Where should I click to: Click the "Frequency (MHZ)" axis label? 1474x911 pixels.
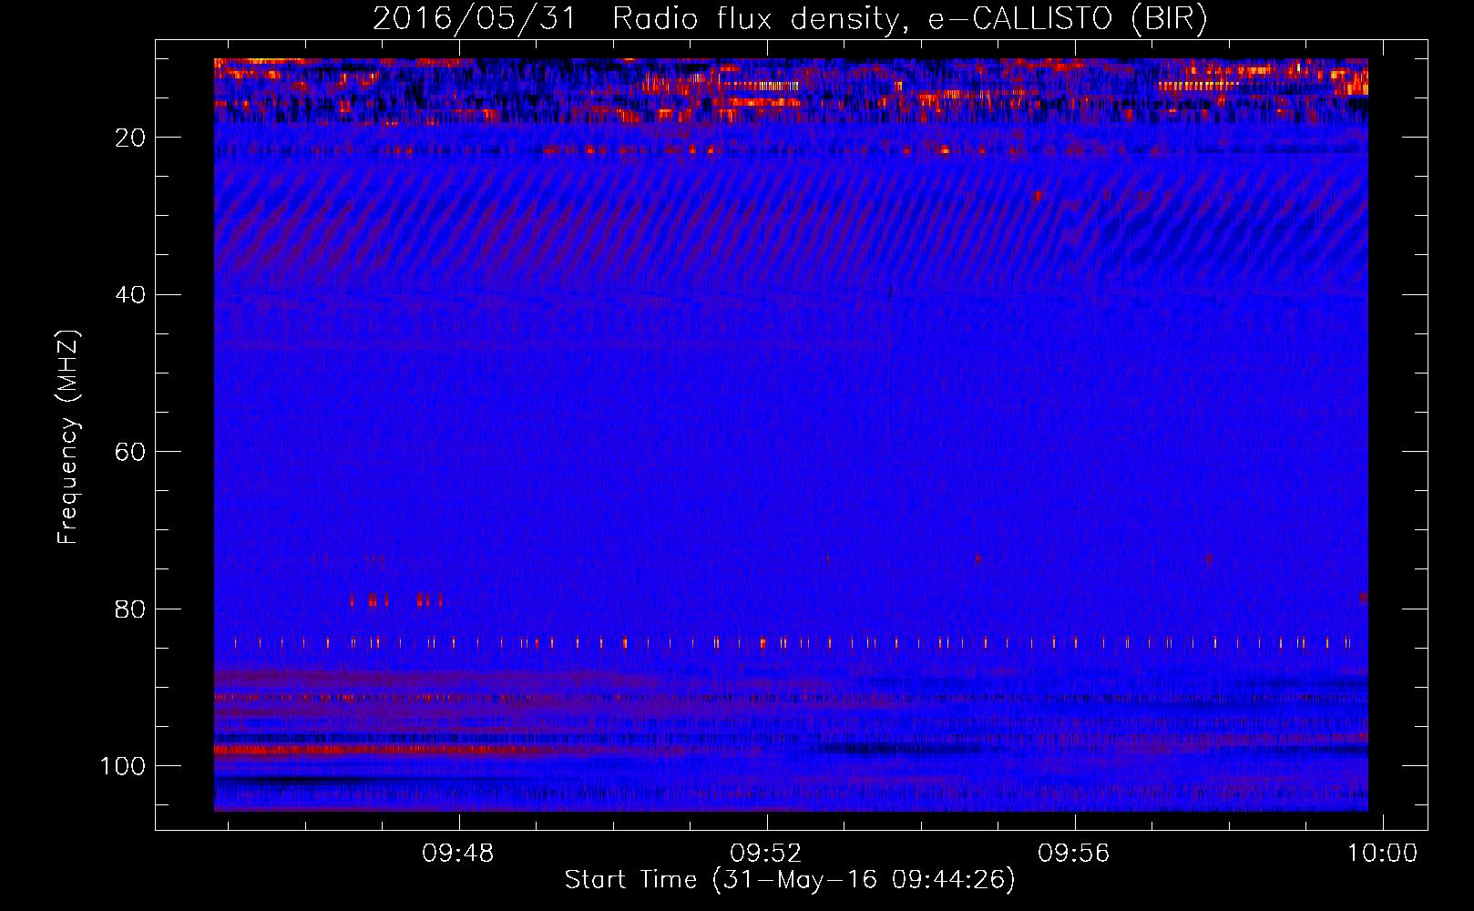pos(68,437)
